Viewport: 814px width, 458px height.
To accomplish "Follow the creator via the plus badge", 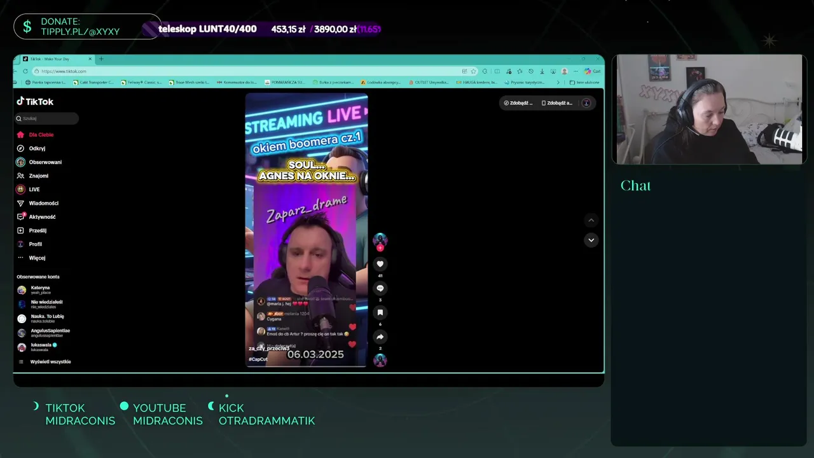I will pos(380,248).
